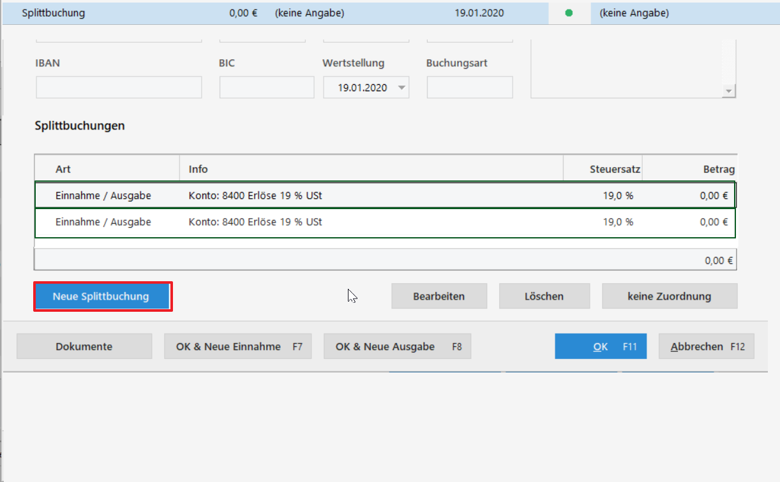Click the Wertstellung date value 19.01.2020

pos(363,88)
